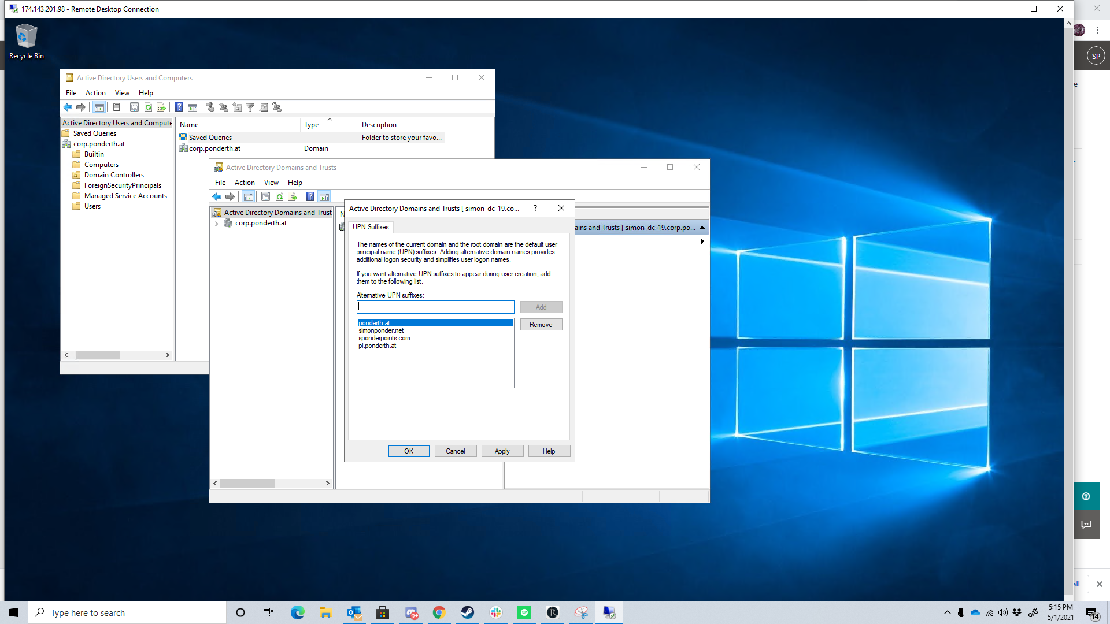
Task: Open More Actions submenu arrow in Actions pane
Action: [702, 242]
